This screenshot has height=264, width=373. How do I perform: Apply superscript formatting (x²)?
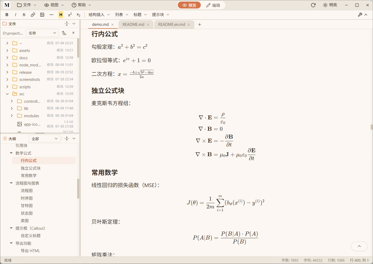point(70,15)
